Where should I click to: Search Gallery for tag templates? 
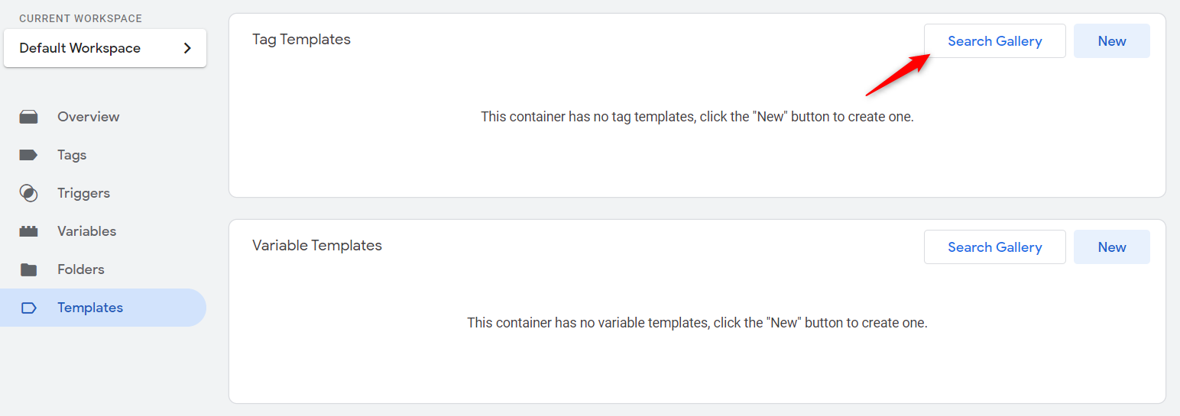[994, 41]
